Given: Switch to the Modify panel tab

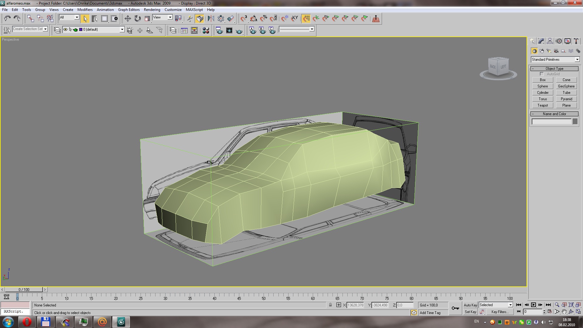Looking at the screenshot, I should [x=541, y=41].
